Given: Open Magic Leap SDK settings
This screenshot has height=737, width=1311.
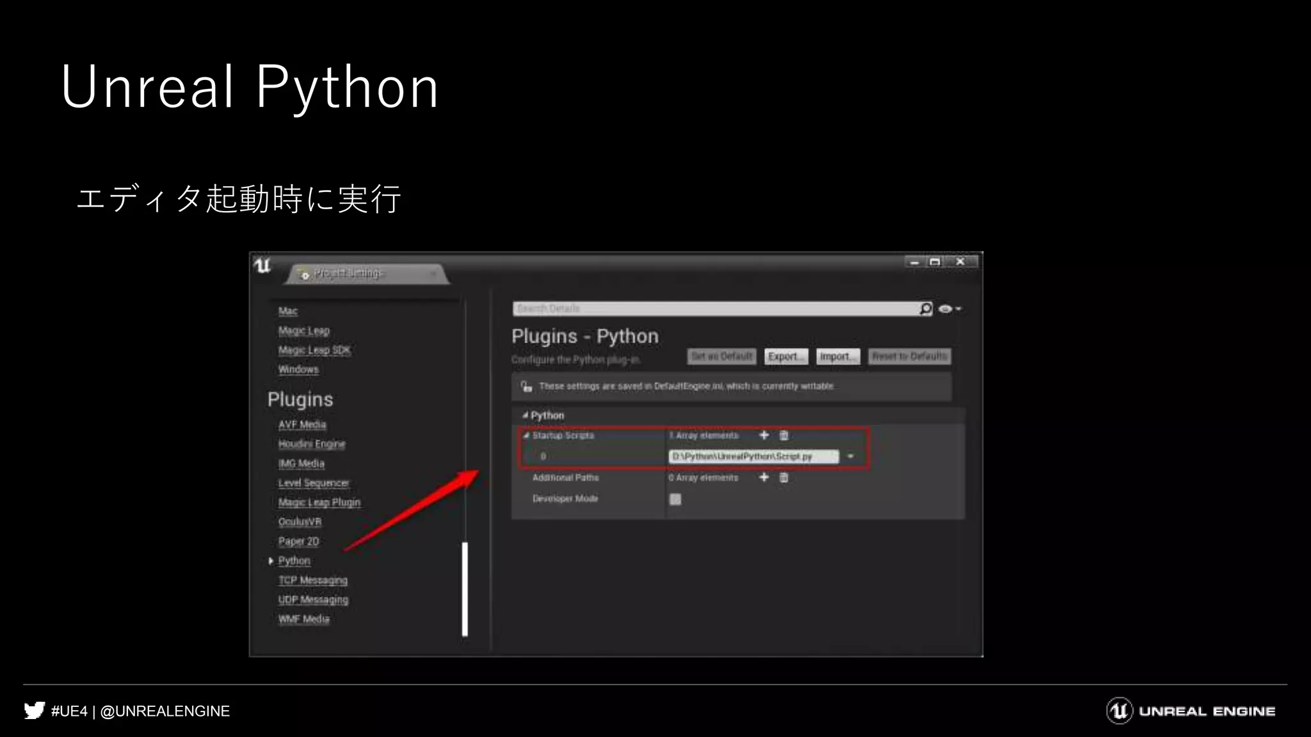Looking at the screenshot, I should [x=314, y=350].
